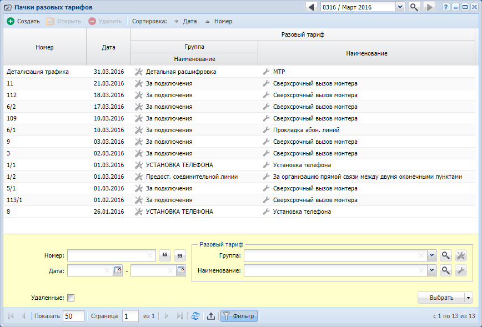Expand the Наименование combo box dropdown
482x327 pixels.
[432, 270]
